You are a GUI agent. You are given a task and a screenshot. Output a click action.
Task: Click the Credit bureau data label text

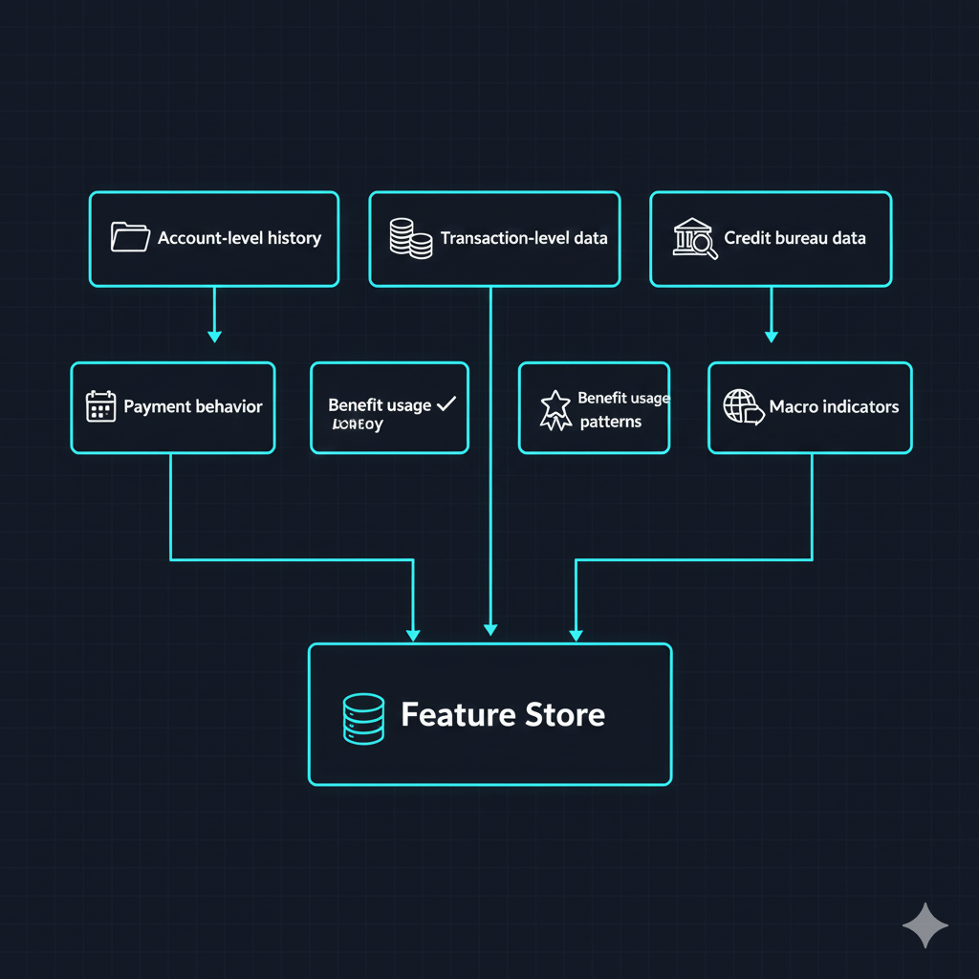point(795,237)
